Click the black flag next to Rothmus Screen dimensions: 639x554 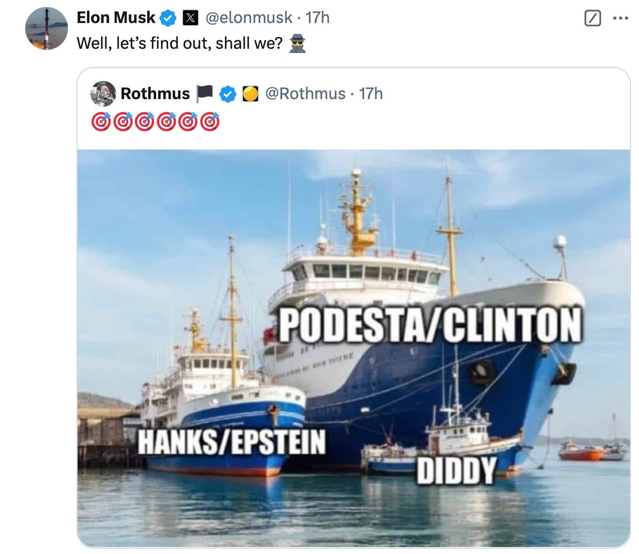[x=204, y=94]
